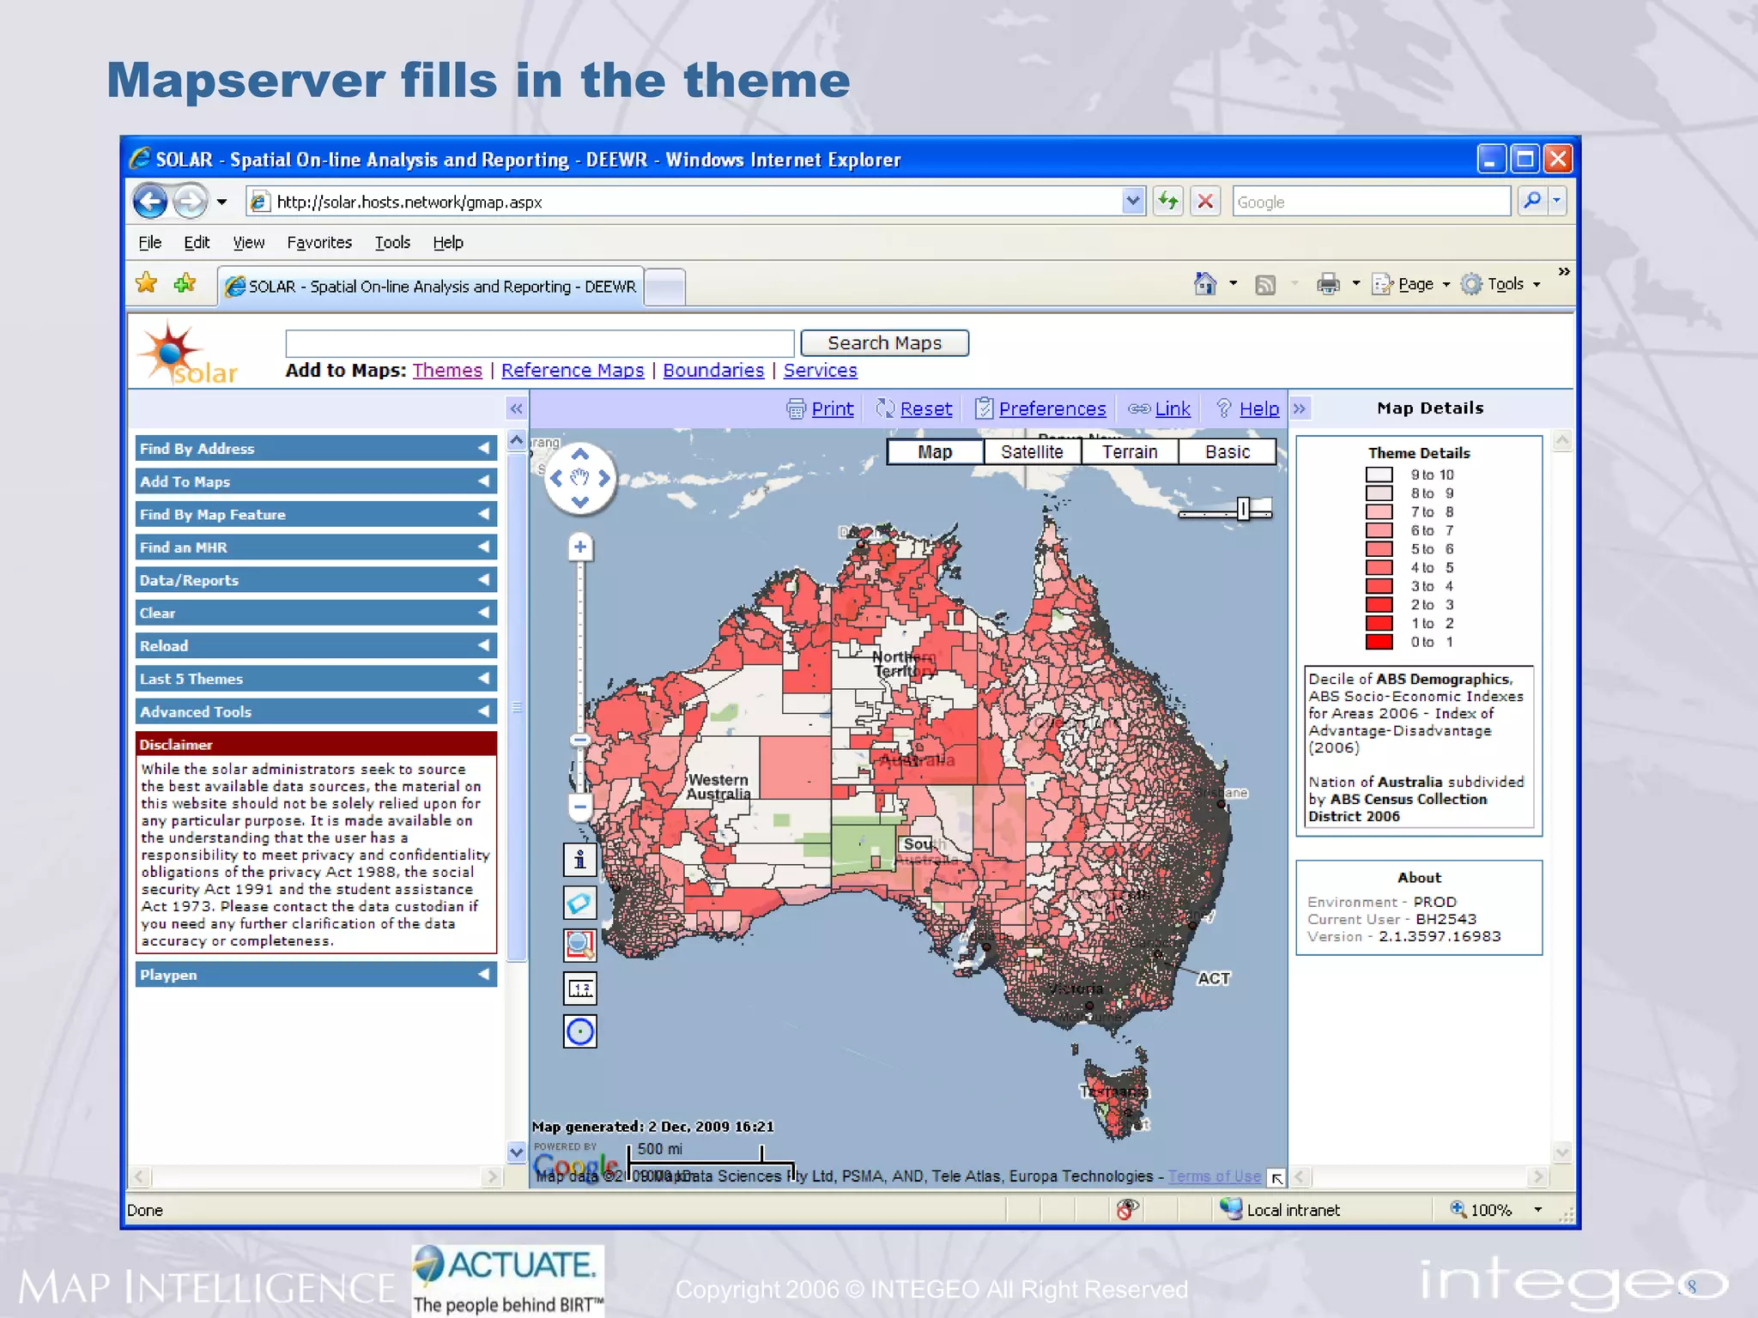Viewport: 1758px width, 1318px height.
Task: Open the Playpen section
Action: 316,975
